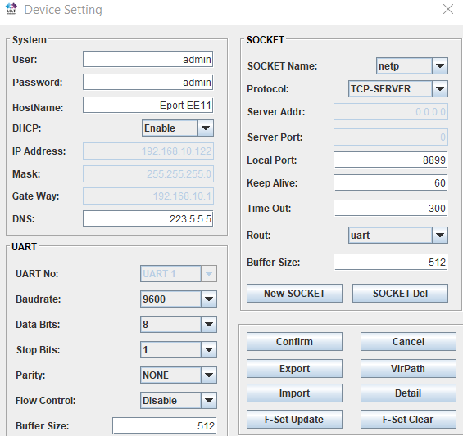This screenshot has width=463, height=436.
Task: Expand the Data Bits dropdown
Action: point(179,324)
